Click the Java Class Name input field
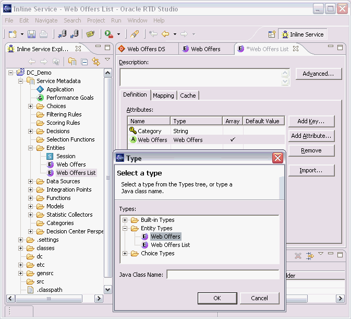This screenshot has height=319, width=351. tap(223, 275)
